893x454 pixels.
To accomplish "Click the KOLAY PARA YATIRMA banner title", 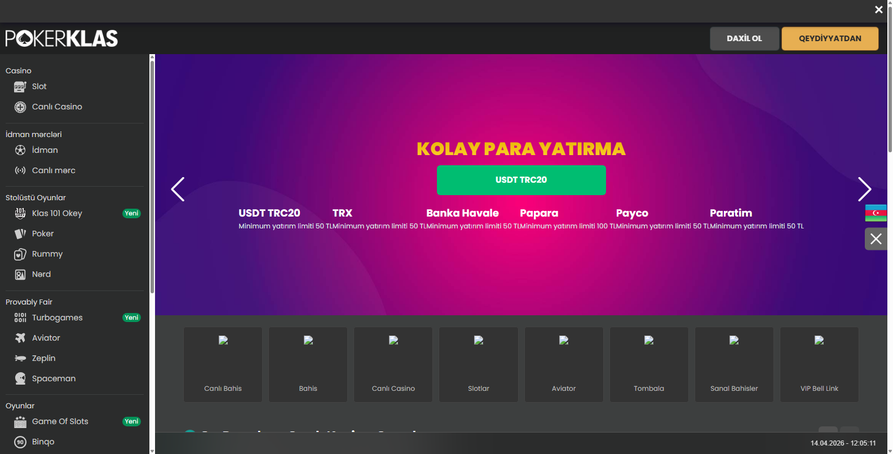I will tap(521, 149).
